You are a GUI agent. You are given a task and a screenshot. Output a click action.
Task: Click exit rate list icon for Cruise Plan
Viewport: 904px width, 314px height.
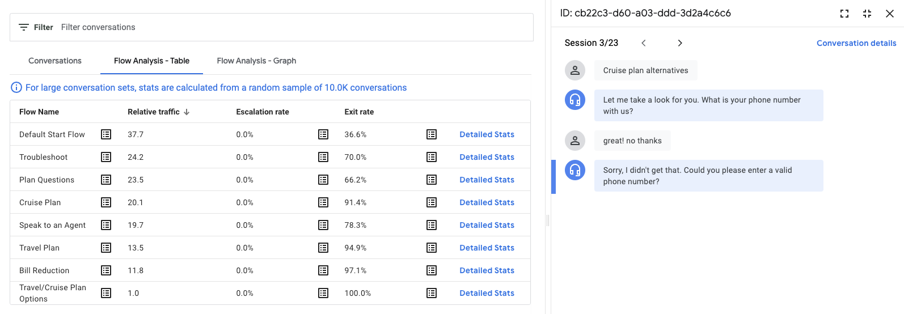[432, 202]
